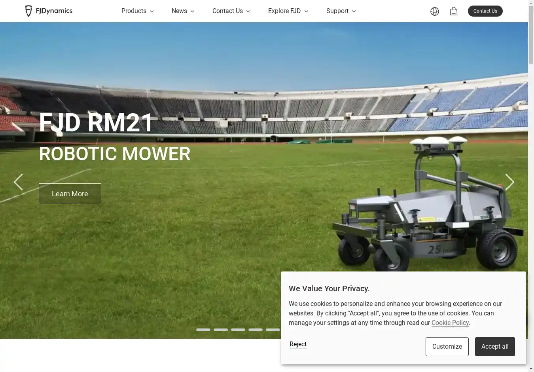Expand the News dropdown chevron
Screen dimensions: 534x372
[193, 11]
